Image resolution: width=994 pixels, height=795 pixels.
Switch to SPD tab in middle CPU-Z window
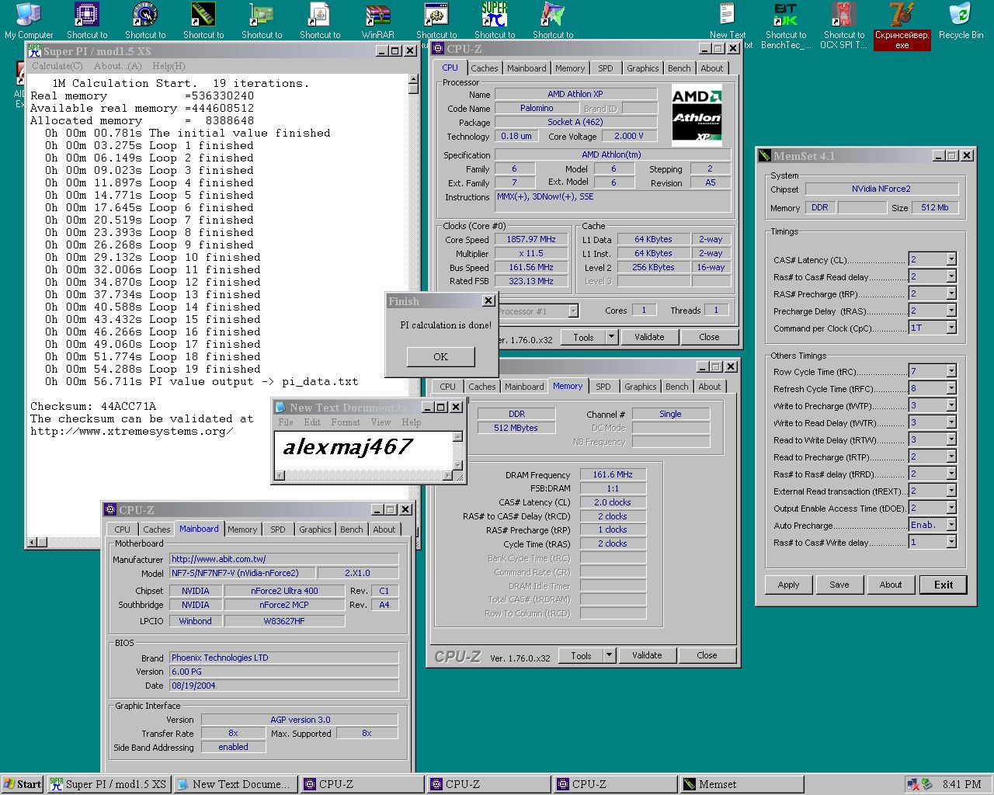point(603,387)
